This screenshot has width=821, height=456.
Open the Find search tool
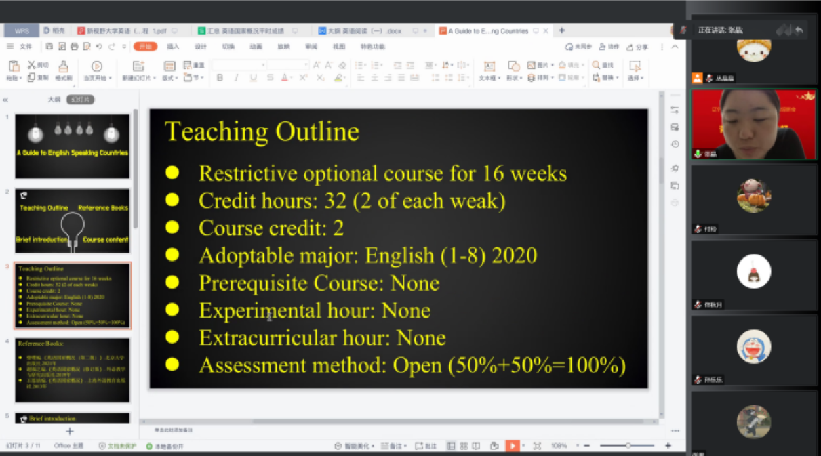point(603,65)
